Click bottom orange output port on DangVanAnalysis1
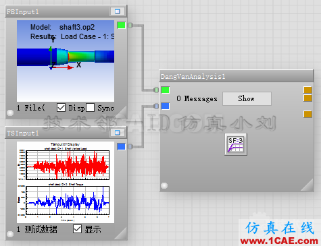 click(x=307, y=115)
